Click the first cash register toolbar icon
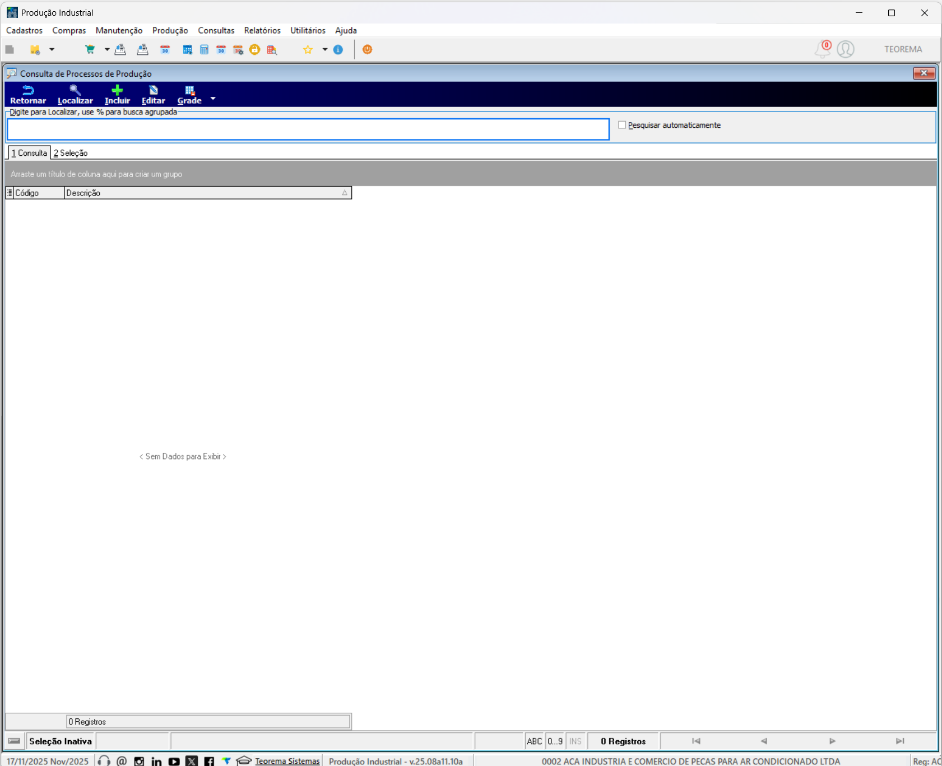942x766 pixels. (120, 49)
